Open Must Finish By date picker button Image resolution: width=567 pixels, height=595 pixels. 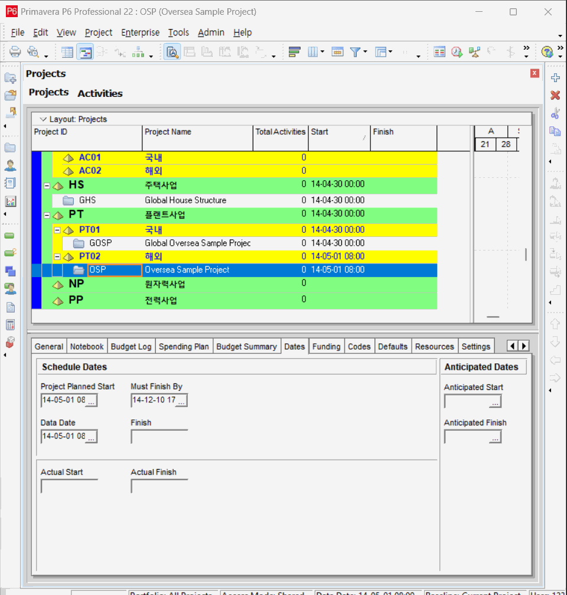coord(182,401)
